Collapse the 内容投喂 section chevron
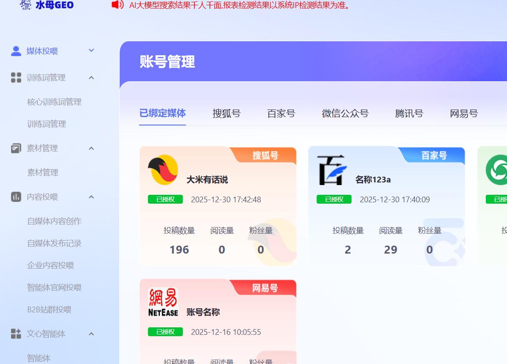507x364 pixels. tap(91, 197)
